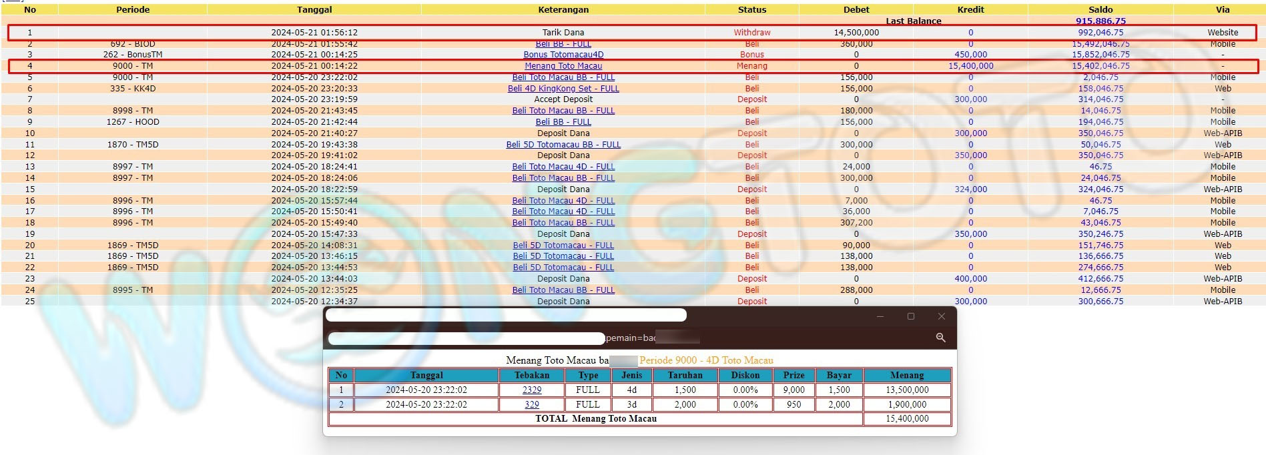1266x455 pixels.
Task: Open the Menang Toto Macau link
Action: 563,66
